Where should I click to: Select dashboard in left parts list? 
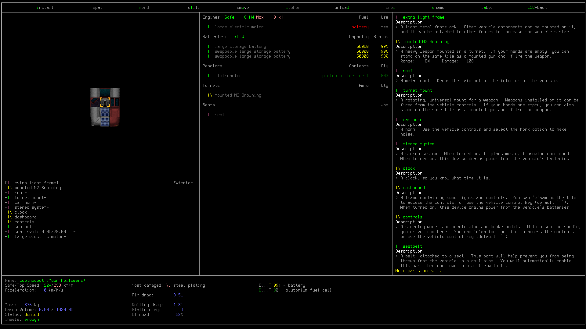[x=22, y=217]
